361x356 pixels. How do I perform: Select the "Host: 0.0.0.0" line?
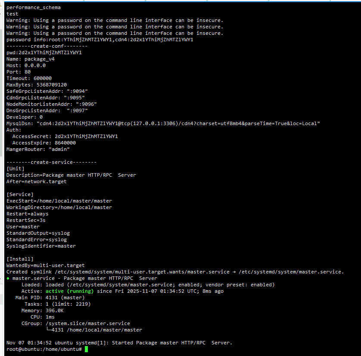coord(26,65)
